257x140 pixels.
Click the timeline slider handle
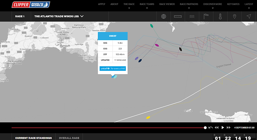205,128
